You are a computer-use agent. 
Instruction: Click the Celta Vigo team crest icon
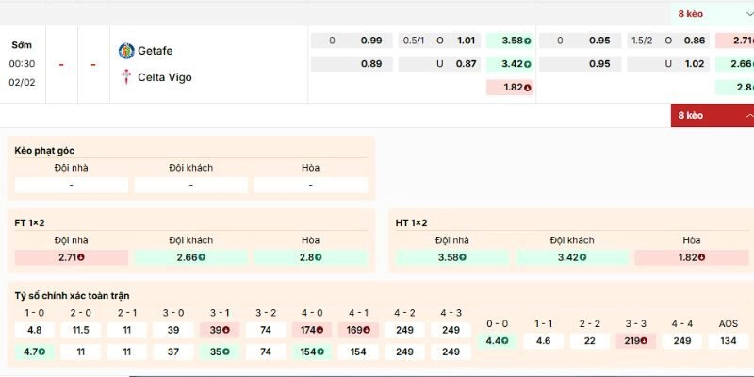coord(126,77)
